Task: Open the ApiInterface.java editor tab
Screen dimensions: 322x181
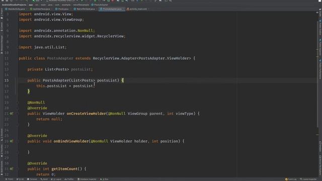Action: pyautogui.click(x=40, y=9)
